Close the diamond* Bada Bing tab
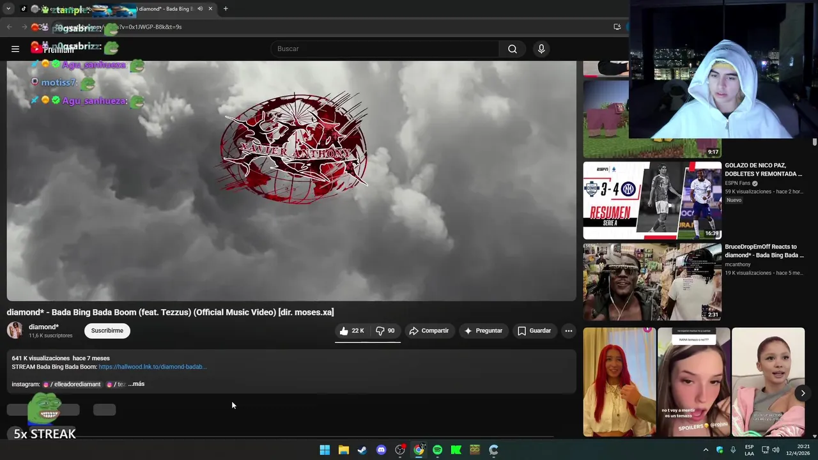This screenshot has width=818, height=460. point(210,9)
